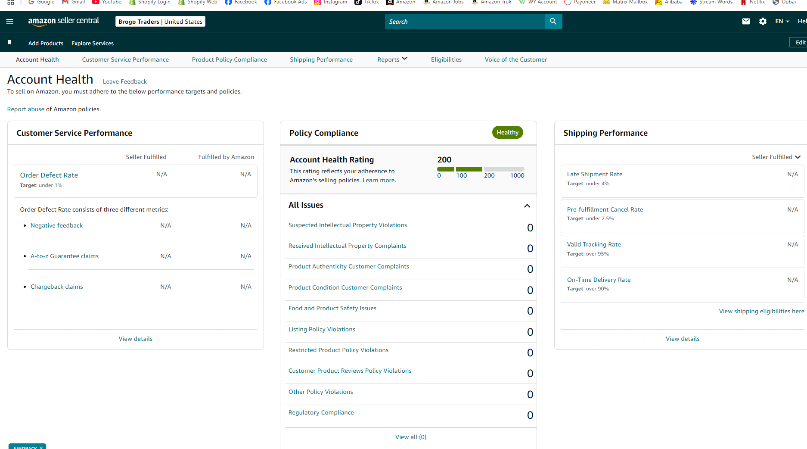Open the Payoneer bookmark

coord(580,2)
